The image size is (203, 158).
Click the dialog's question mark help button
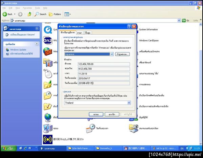point(129,26)
